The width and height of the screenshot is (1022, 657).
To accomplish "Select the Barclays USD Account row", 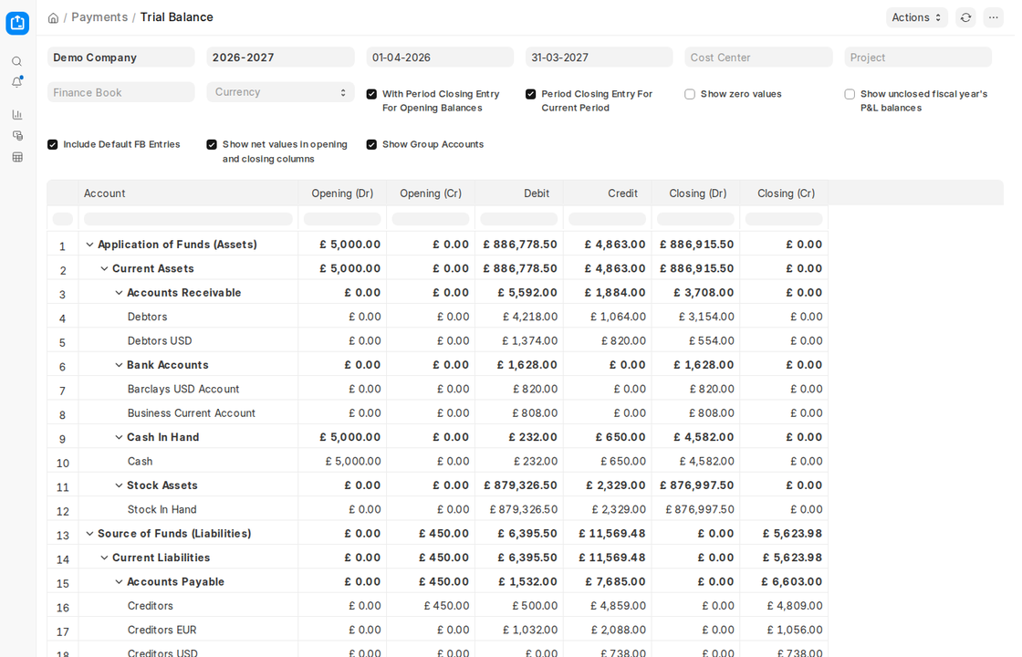I will [437, 389].
